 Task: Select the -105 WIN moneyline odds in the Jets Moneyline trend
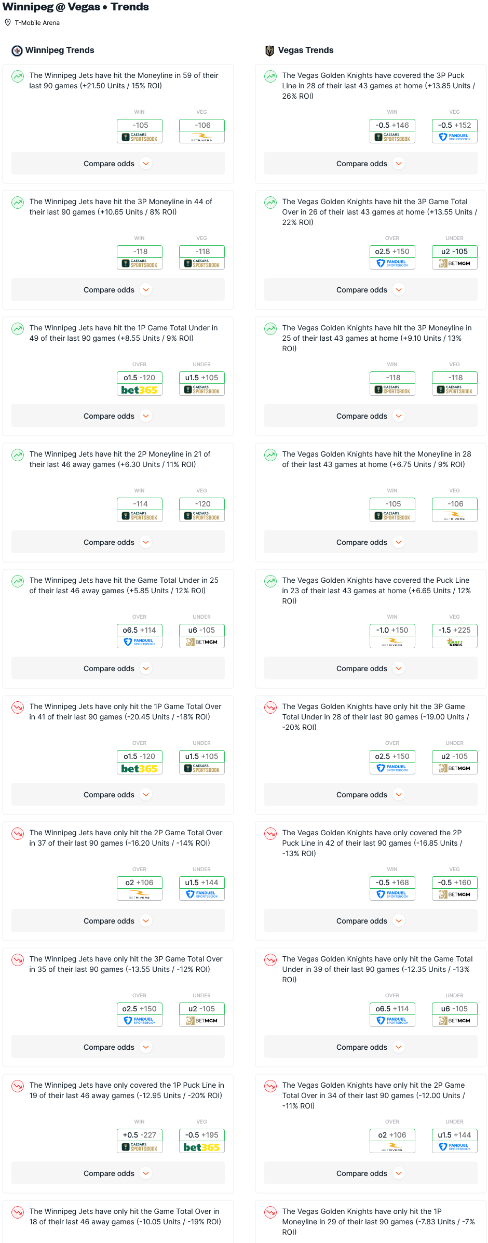[140, 125]
